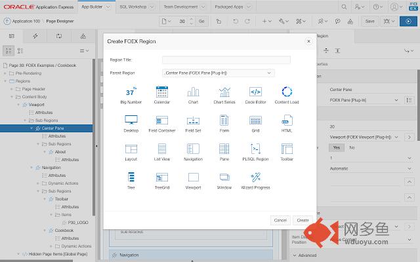Select the Layout region type
Viewport: 420px width, 262px height.
click(131, 152)
